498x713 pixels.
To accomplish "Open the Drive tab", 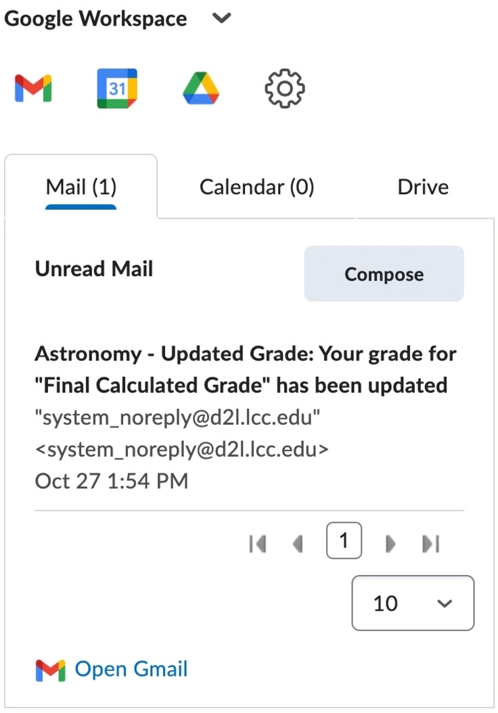I will (x=422, y=187).
